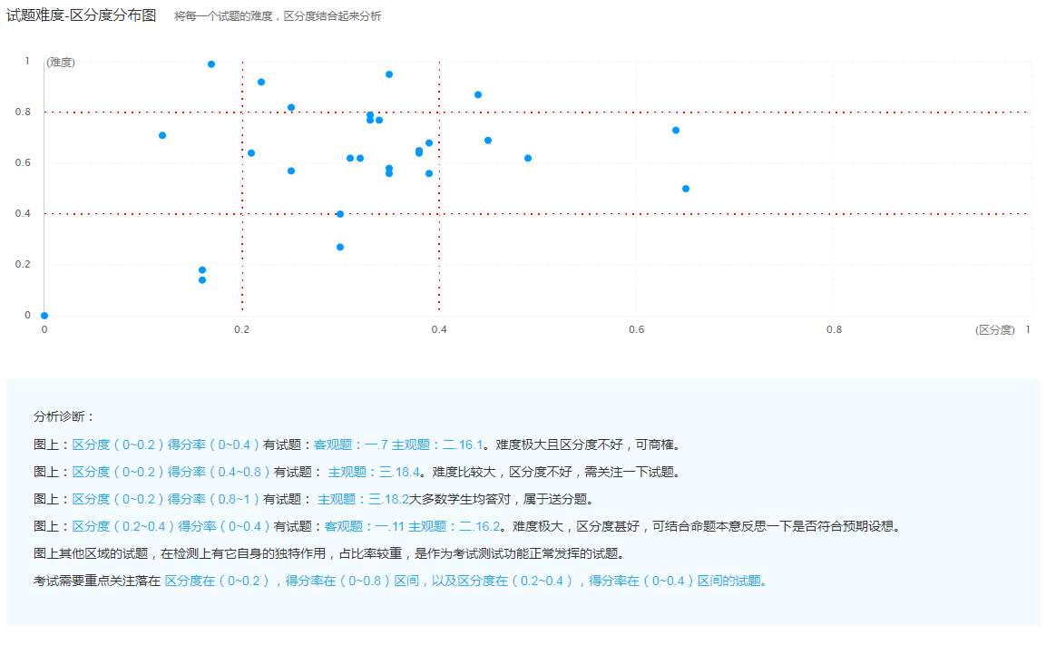Click the (难度) y-axis label

tap(61, 63)
